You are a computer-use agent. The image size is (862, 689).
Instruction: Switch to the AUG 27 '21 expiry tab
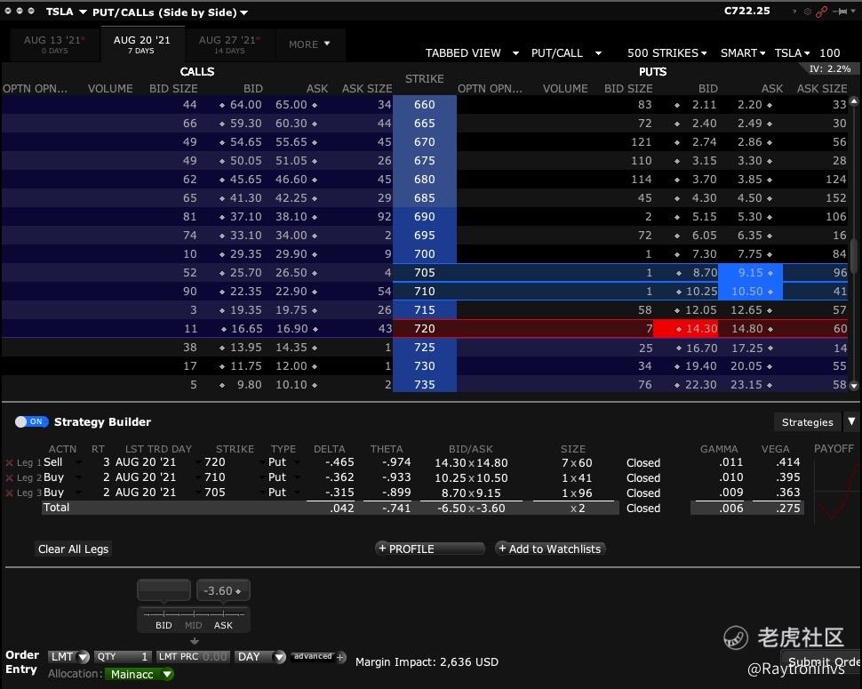pyautogui.click(x=228, y=44)
